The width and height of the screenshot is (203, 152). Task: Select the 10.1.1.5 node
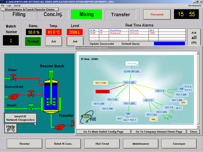(160, 91)
